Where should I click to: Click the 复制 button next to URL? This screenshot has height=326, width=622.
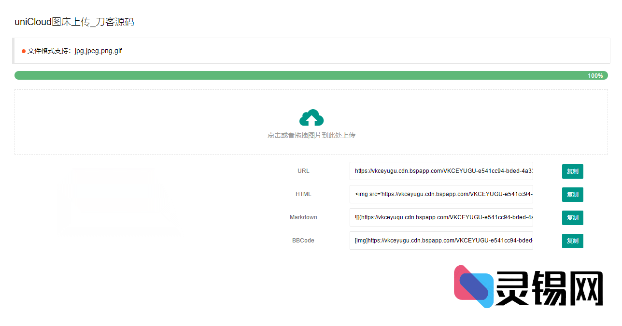tap(572, 171)
